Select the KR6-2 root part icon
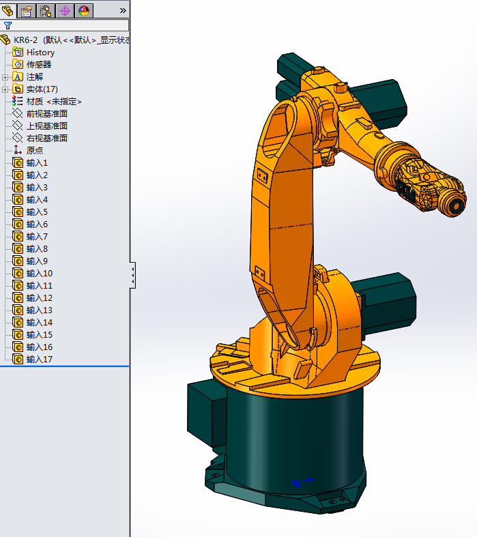The image size is (477, 537). click(x=5, y=40)
